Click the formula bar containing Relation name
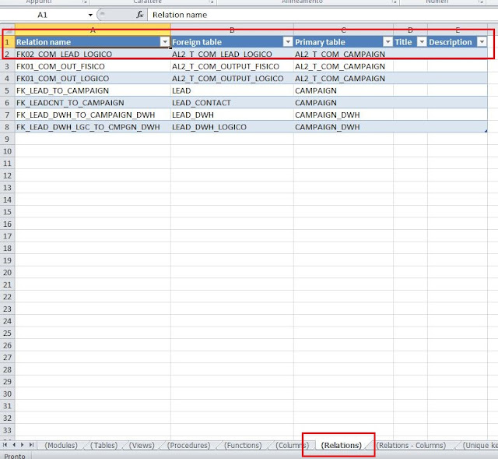Image resolution: width=498 pixels, height=459 pixels. (x=322, y=15)
